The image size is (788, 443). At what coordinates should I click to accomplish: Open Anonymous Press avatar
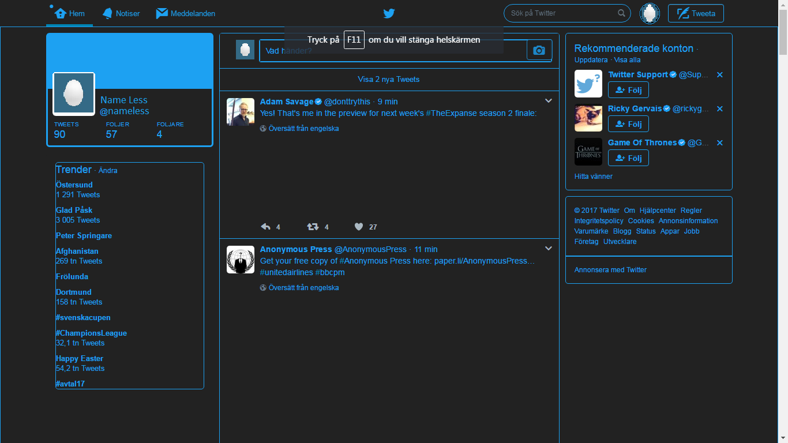pos(241,260)
